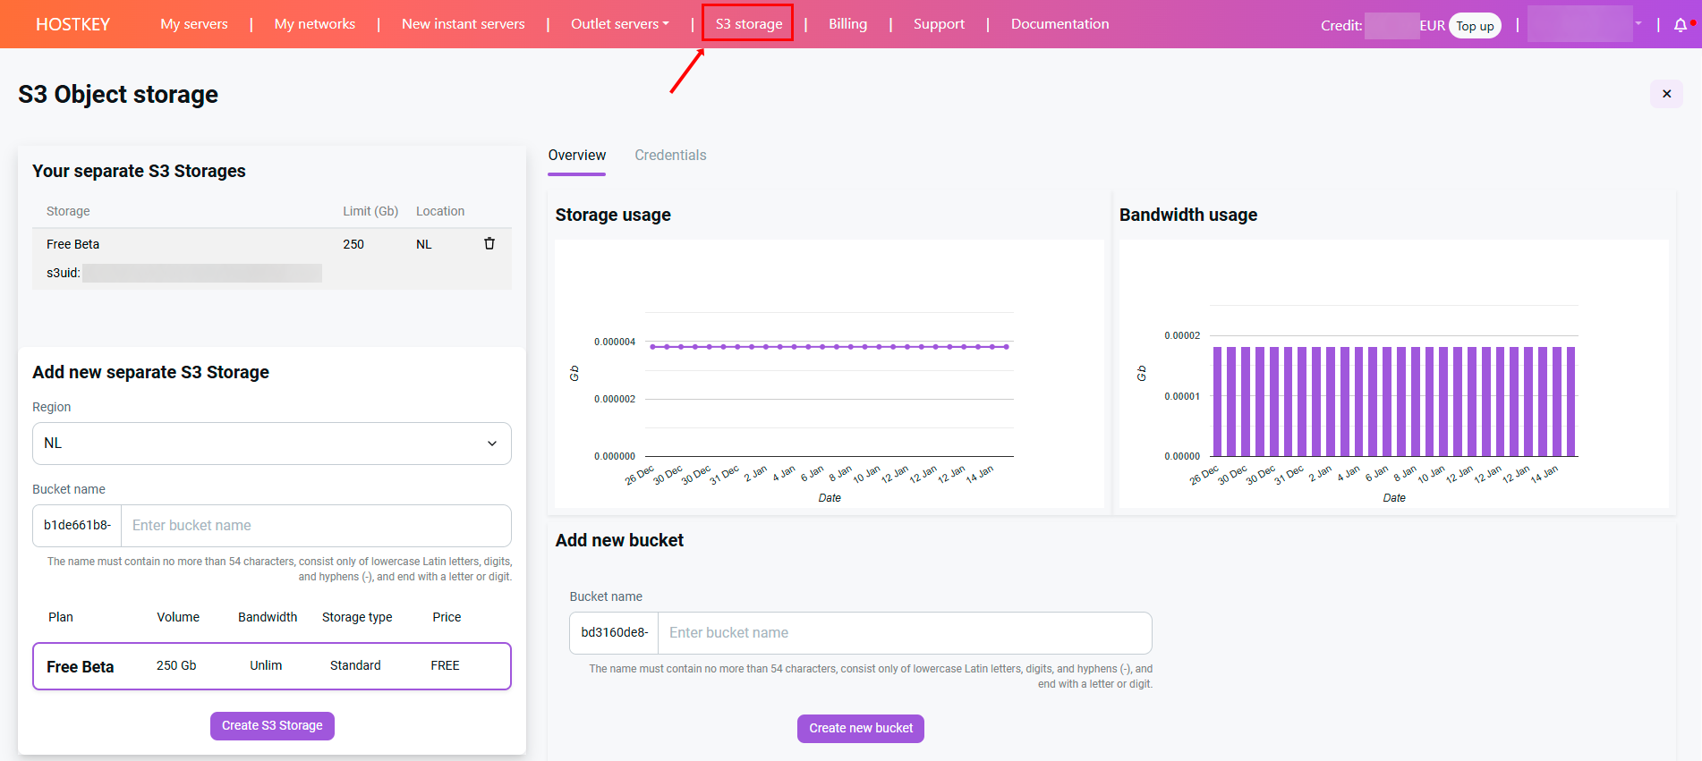Open the Billing page
Viewport: 1702px width, 761px height.
click(847, 24)
